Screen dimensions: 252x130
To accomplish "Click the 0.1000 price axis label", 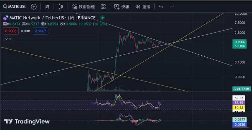I will [240, 62].
